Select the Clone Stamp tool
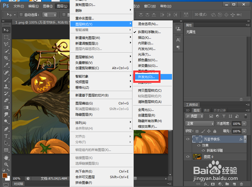Image resolution: width=252 pixels, height=187 pixels. click(x=6, y=87)
